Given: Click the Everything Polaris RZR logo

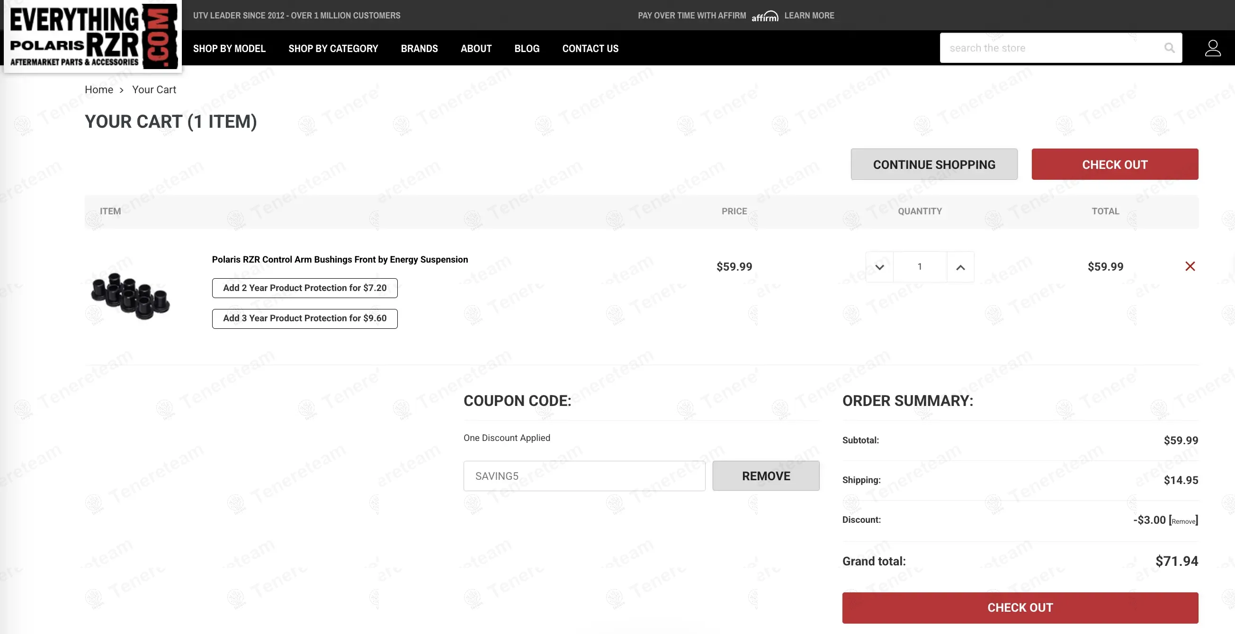Looking at the screenshot, I should tap(93, 36).
